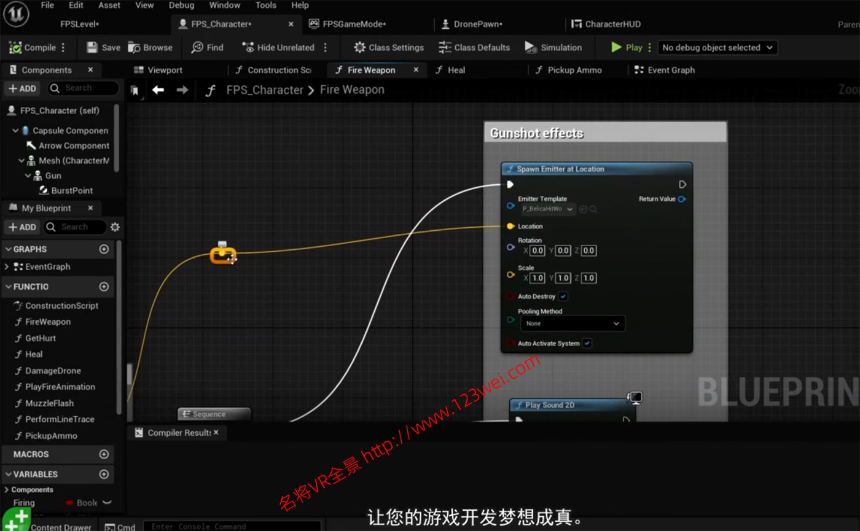Open Class Defaults panel
This screenshot has height=531, width=860.
point(474,47)
